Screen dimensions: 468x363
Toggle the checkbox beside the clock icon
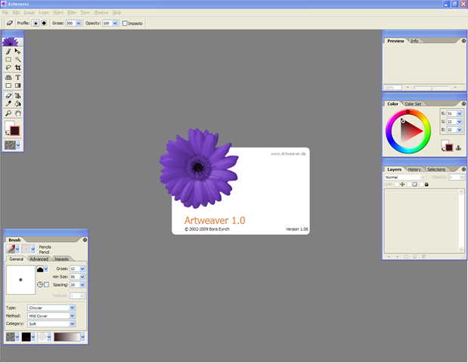point(46,285)
